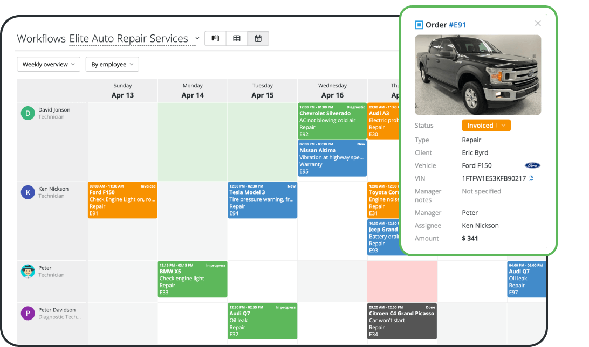Open the table view
This screenshot has width=589, height=347.
coord(237,38)
